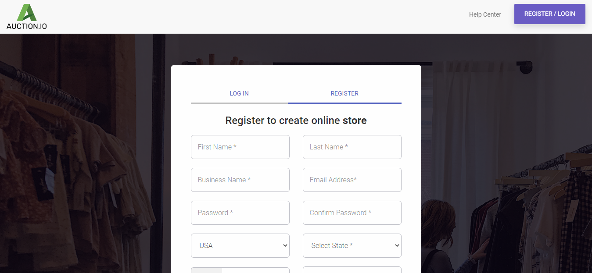592x273 pixels.
Task: Select the REGISTER tab
Action: tap(344, 93)
